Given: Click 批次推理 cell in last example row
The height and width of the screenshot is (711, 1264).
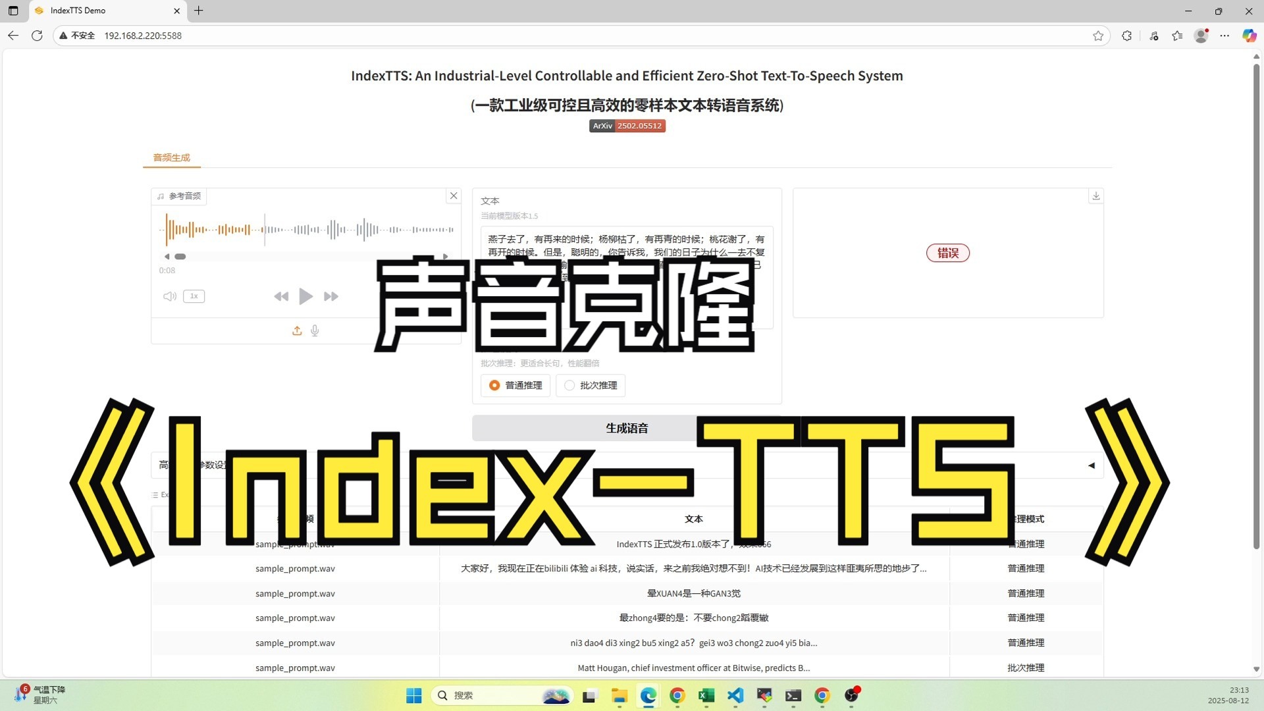Looking at the screenshot, I should tap(1026, 667).
